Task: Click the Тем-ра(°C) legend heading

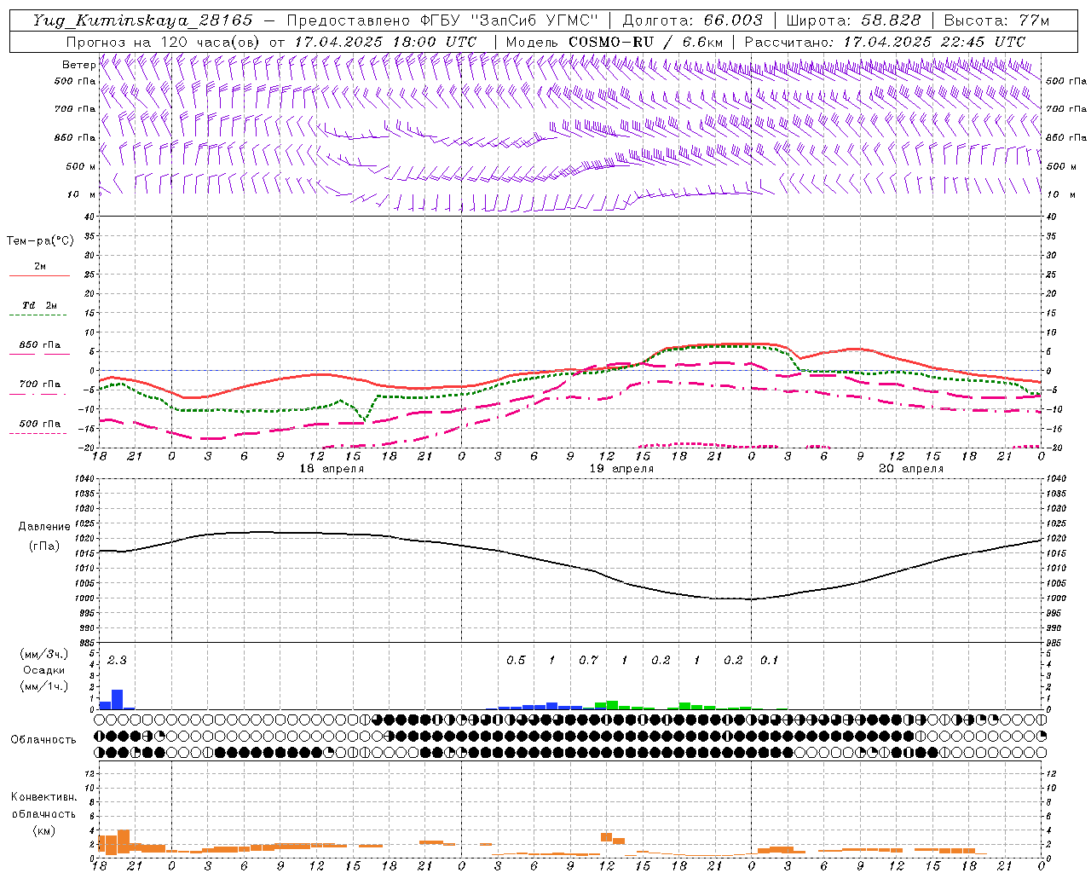Action: 40,241
